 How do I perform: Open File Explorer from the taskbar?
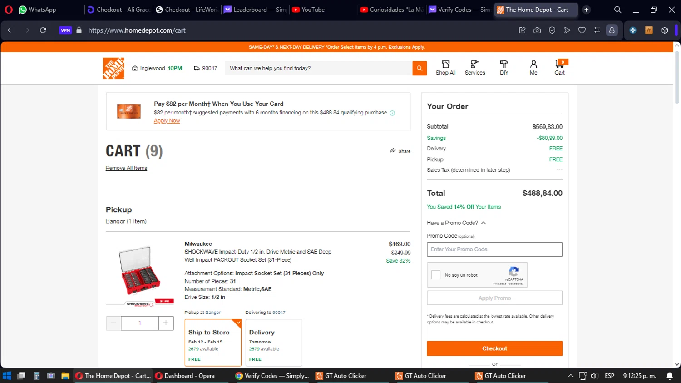(x=65, y=376)
